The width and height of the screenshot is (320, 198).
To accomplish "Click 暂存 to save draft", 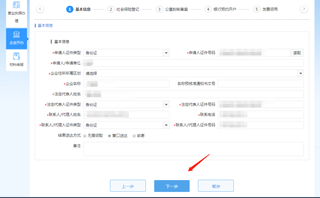I will [x=216, y=186].
